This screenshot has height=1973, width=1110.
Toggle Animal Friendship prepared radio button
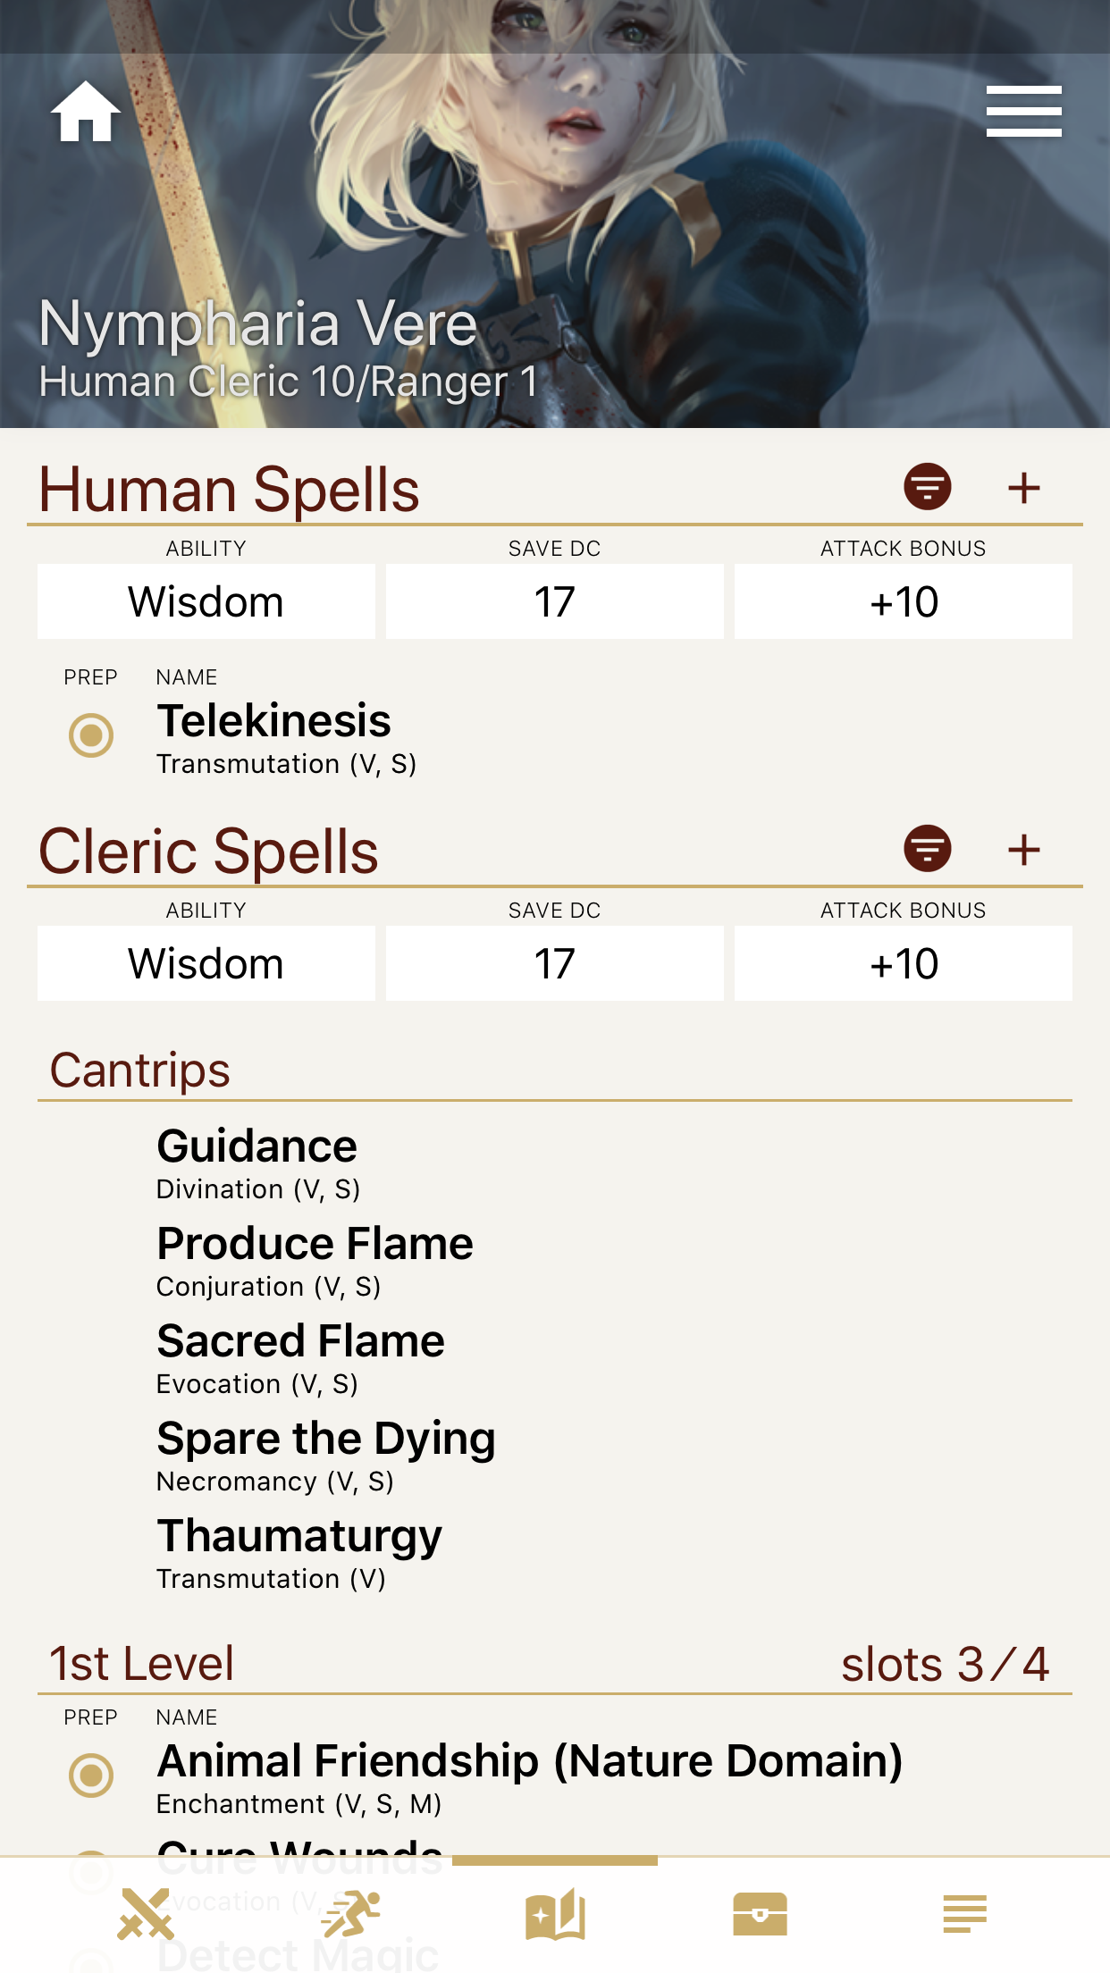coord(91,1776)
